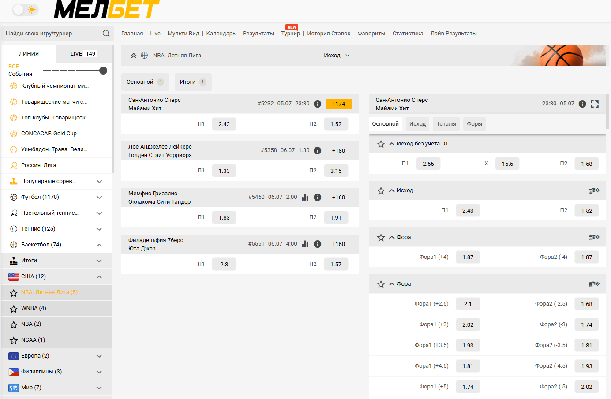This screenshot has height=399, width=611.
Task: Click coins icon in Исход market header
Action: click(x=594, y=190)
